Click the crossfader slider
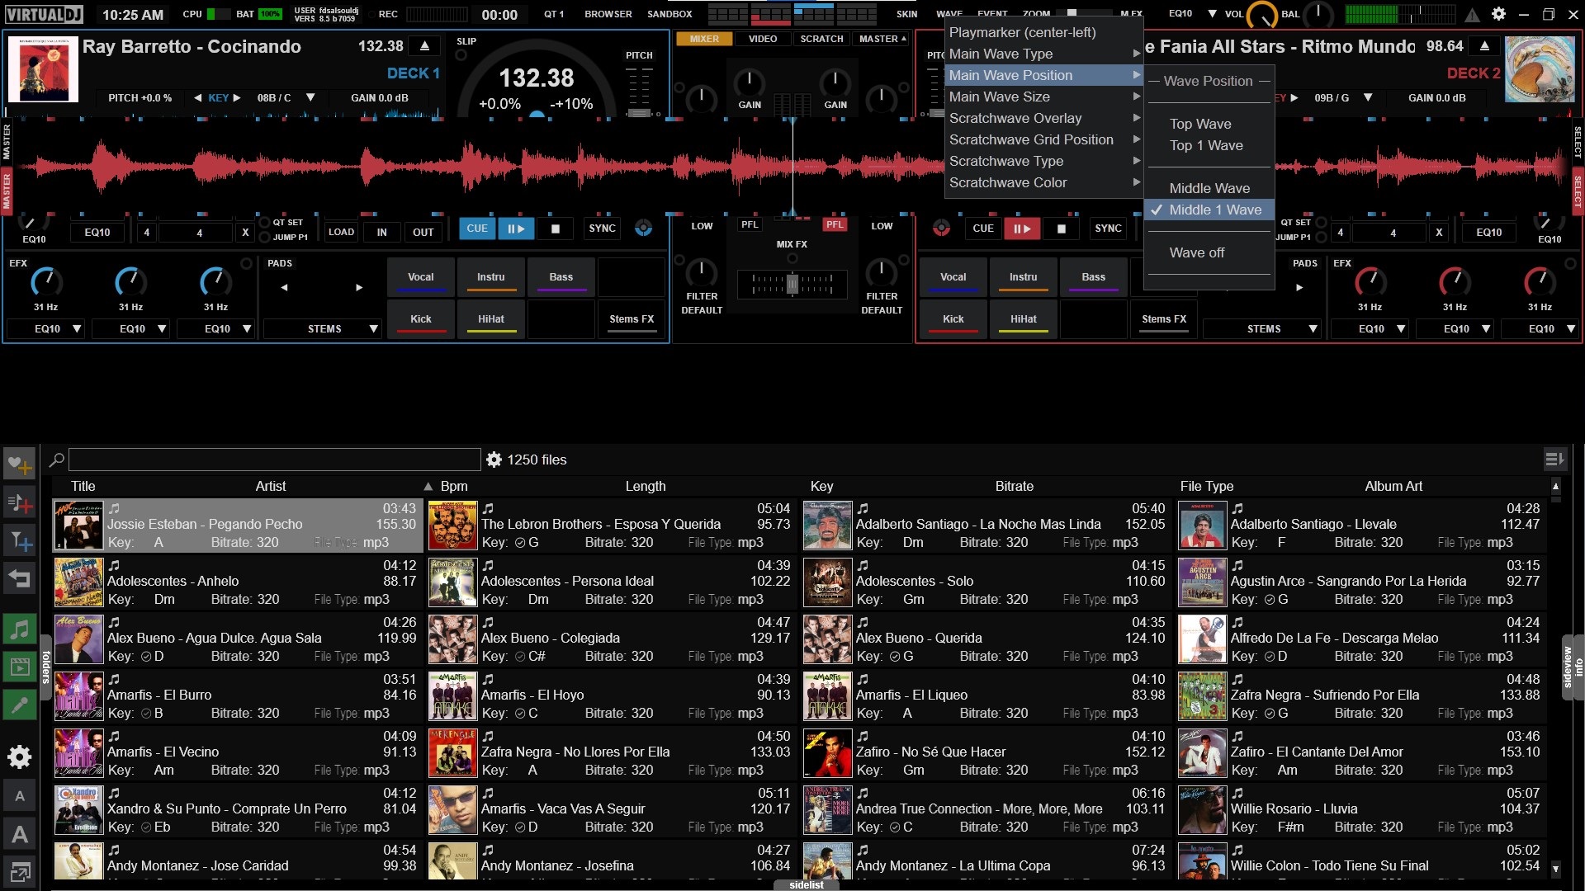The image size is (1585, 891). tap(792, 285)
